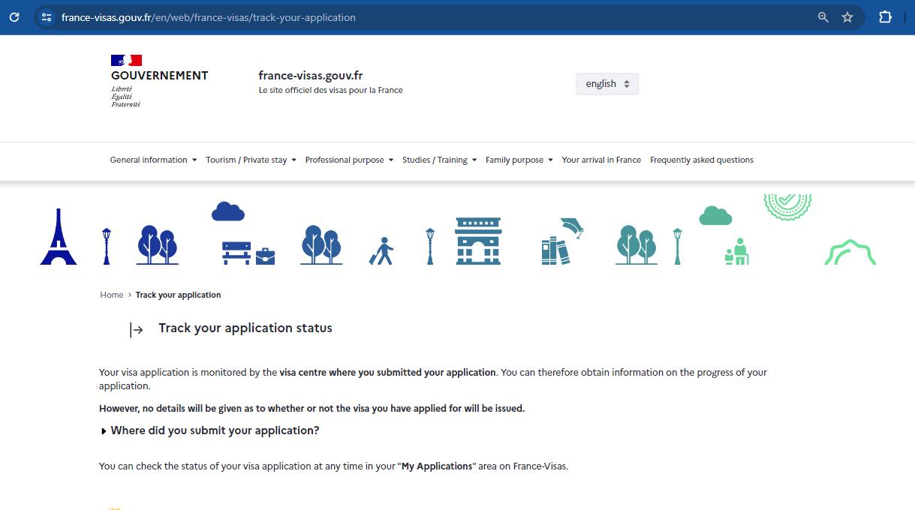Reload the current page
The image size is (915, 510).
coord(14,16)
